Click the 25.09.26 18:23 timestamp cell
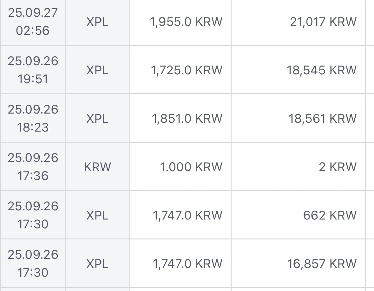 pyautogui.click(x=33, y=118)
